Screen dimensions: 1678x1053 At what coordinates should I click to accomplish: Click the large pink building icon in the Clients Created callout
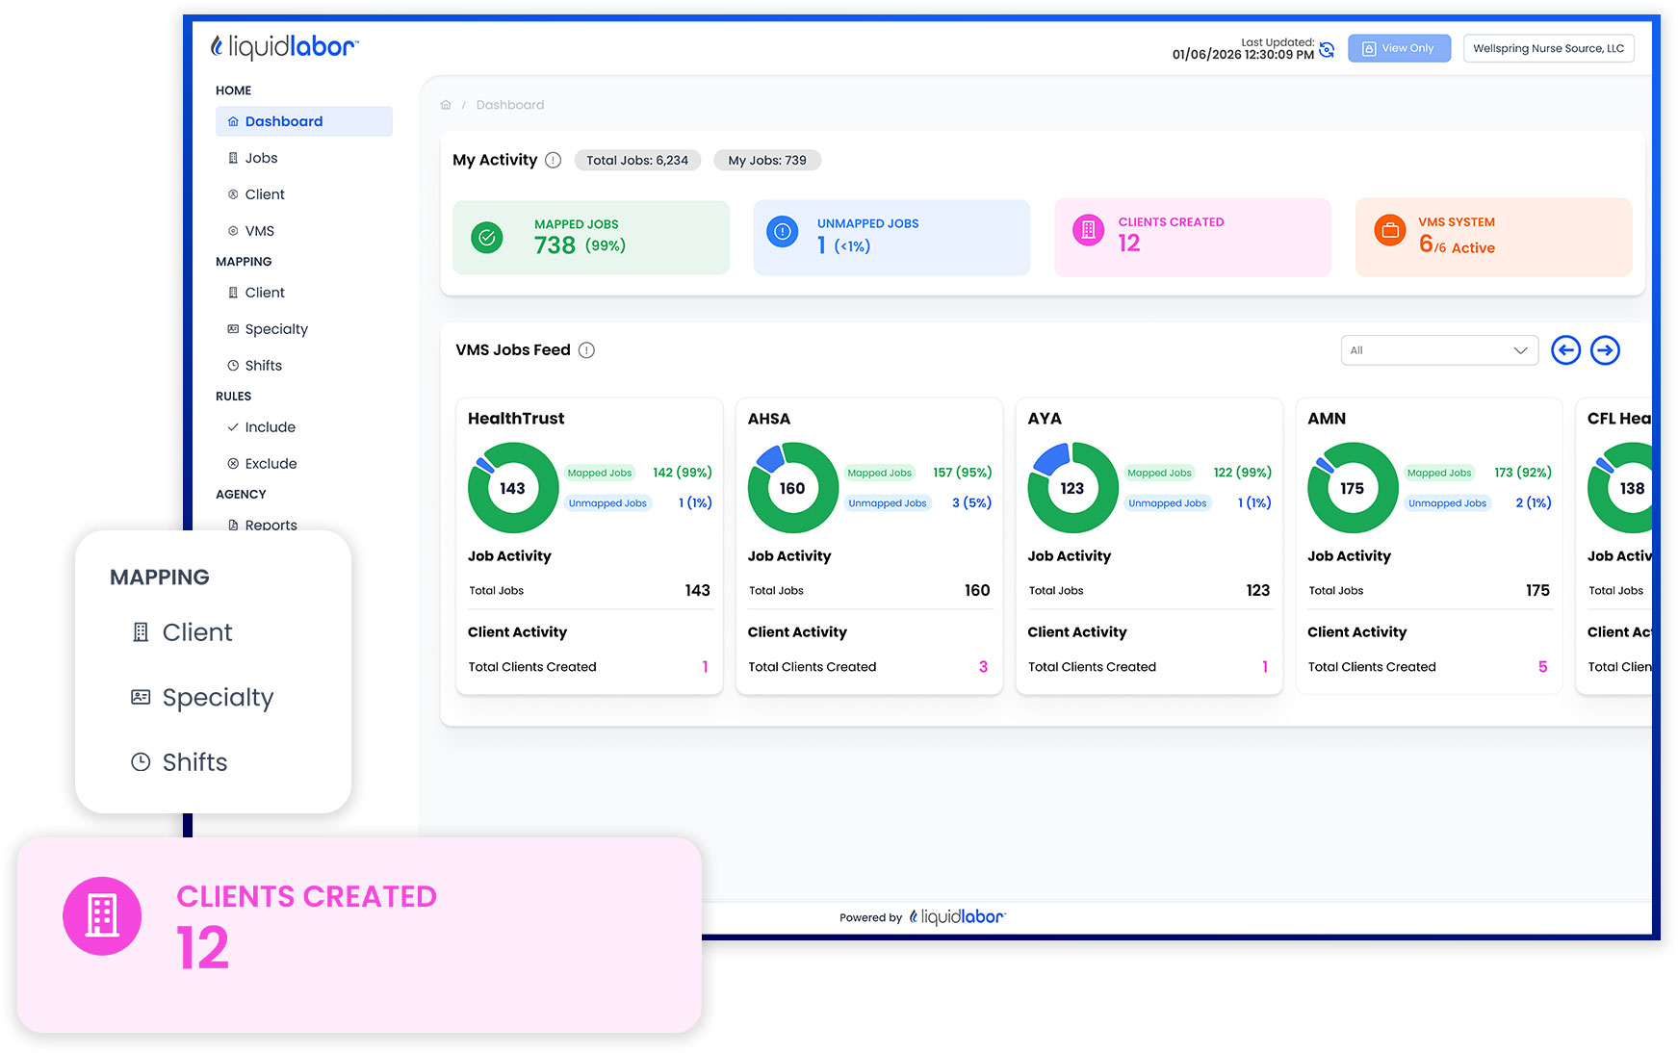point(102,916)
